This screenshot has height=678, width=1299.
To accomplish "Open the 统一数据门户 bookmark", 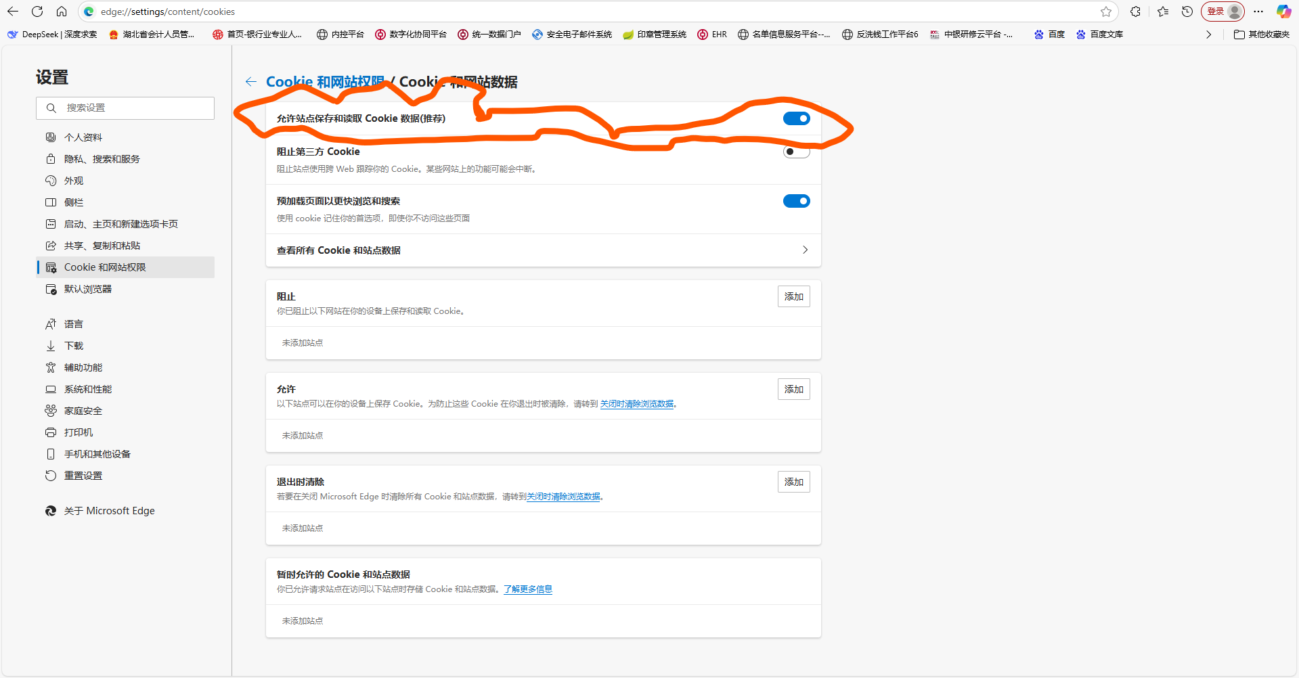I will 489,35.
